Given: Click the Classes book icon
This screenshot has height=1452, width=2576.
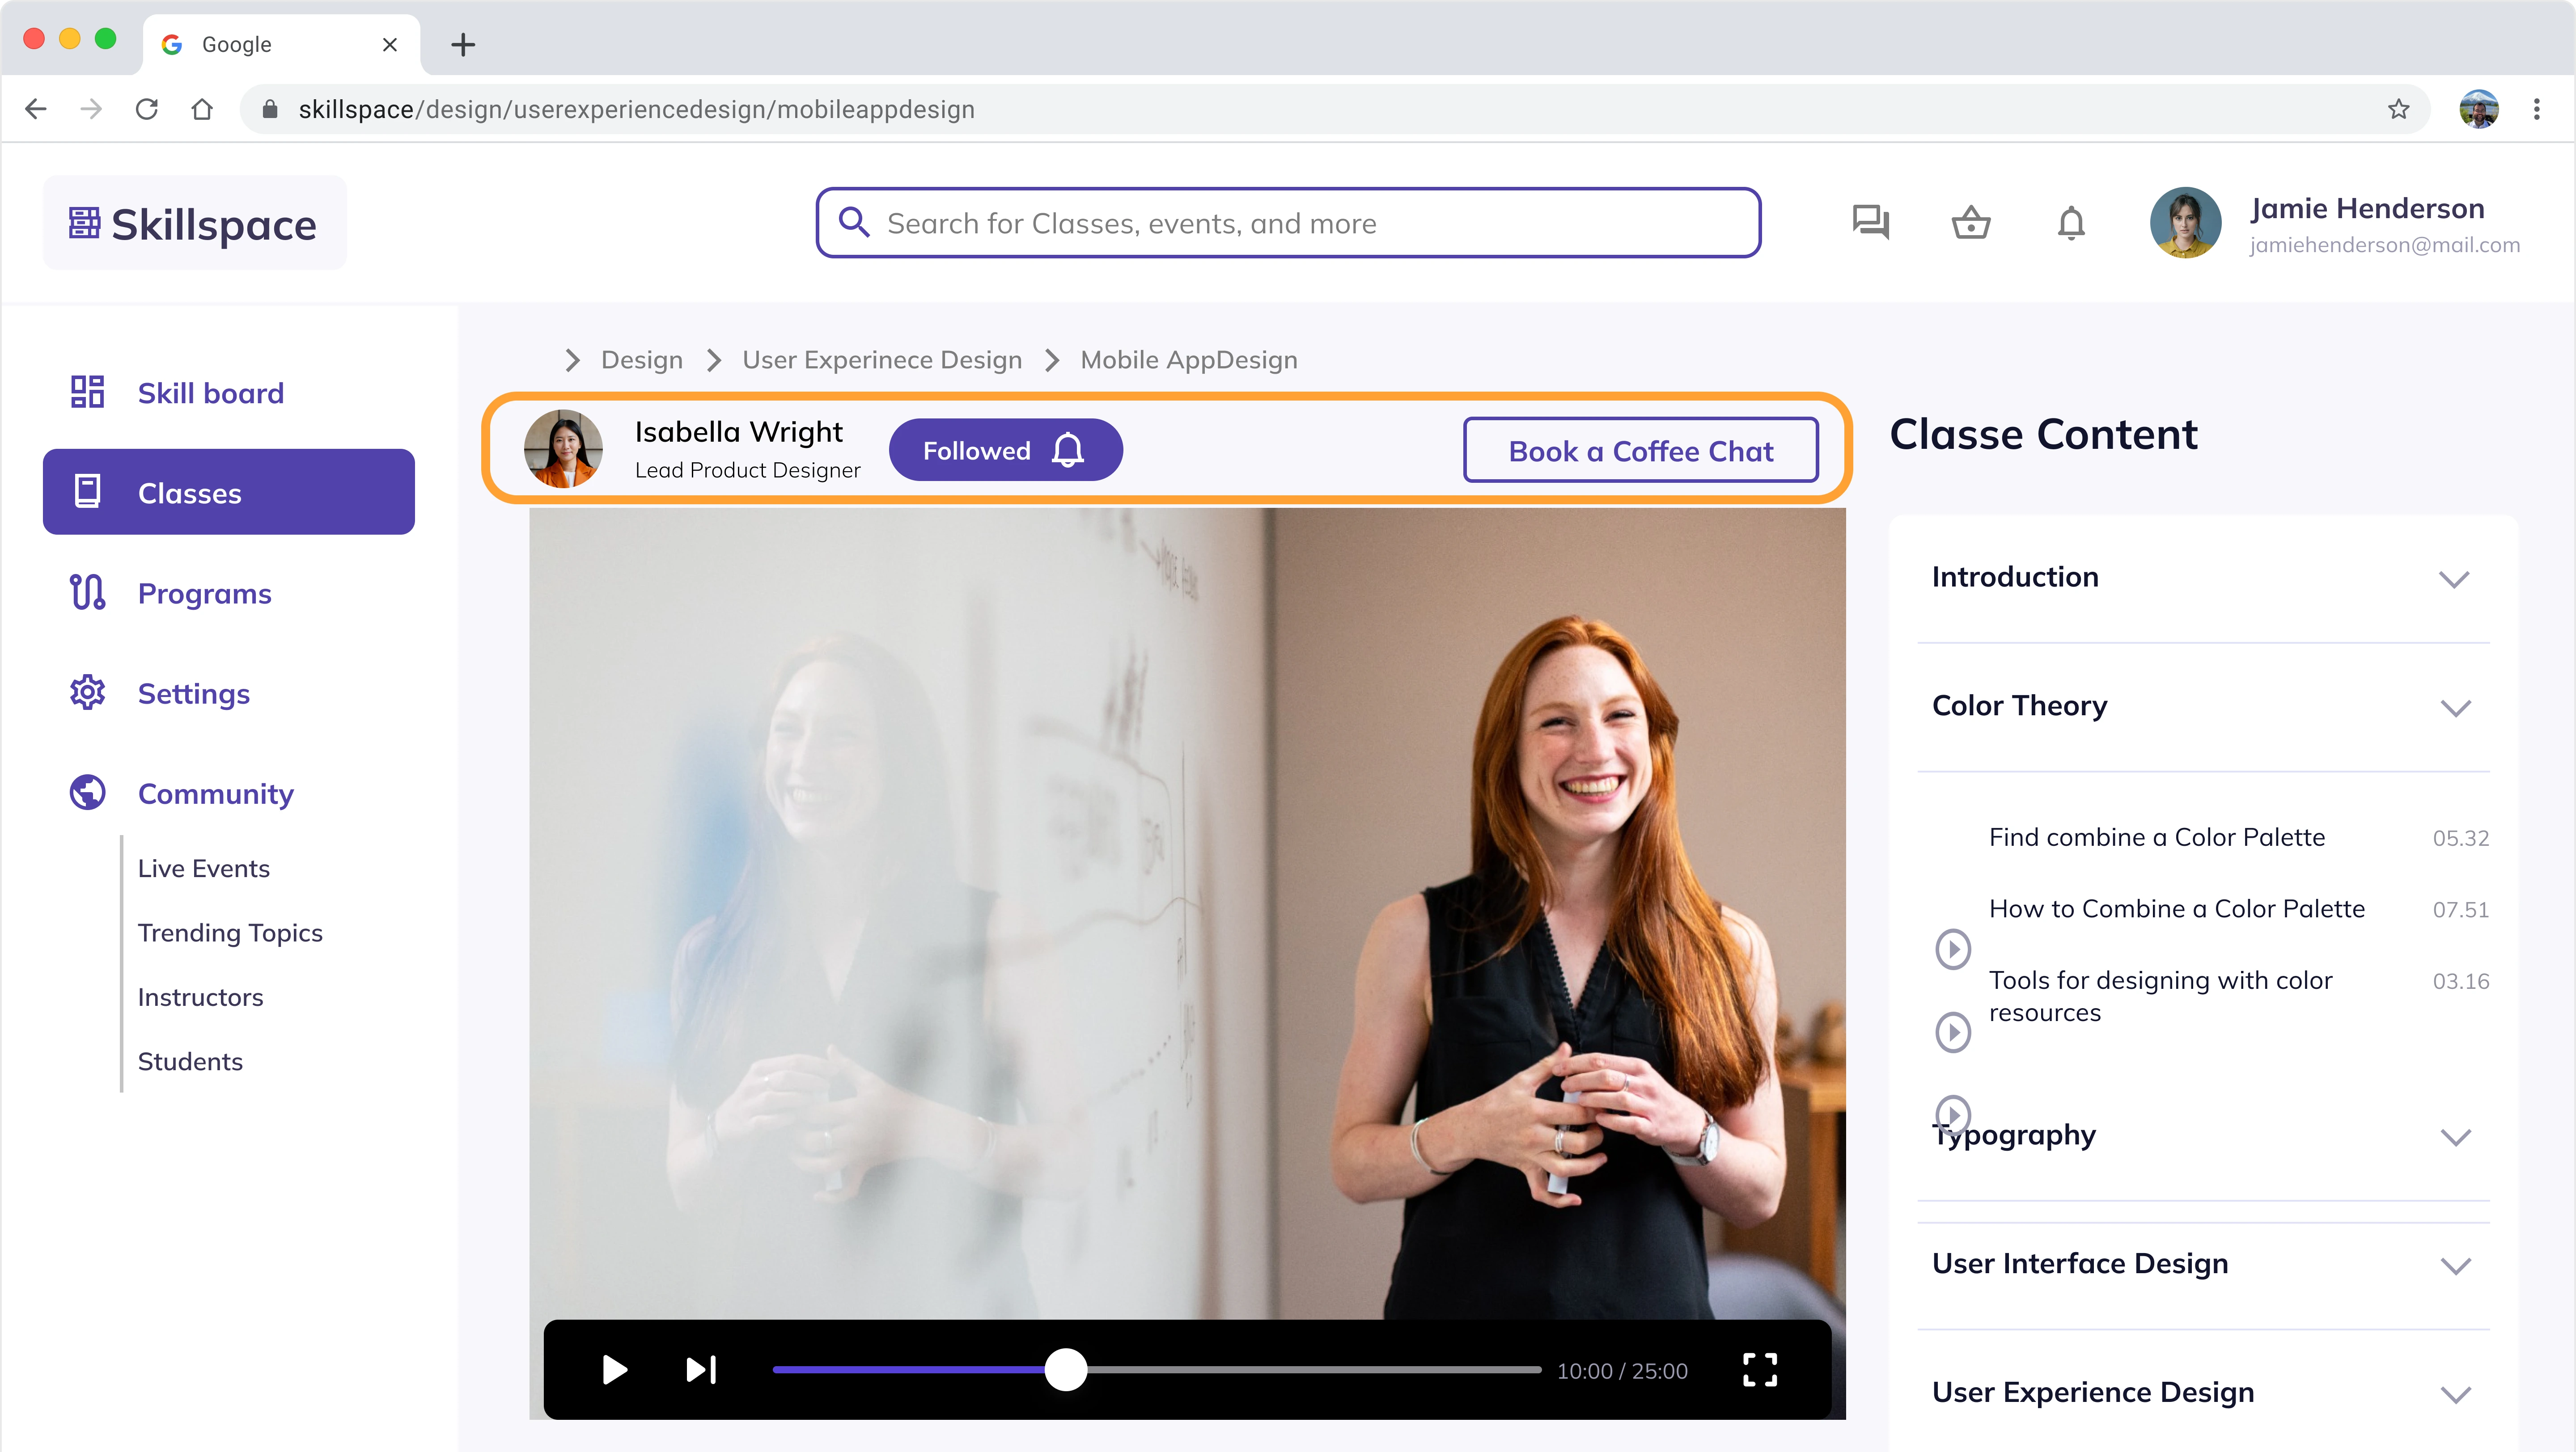Looking at the screenshot, I should [87, 492].
